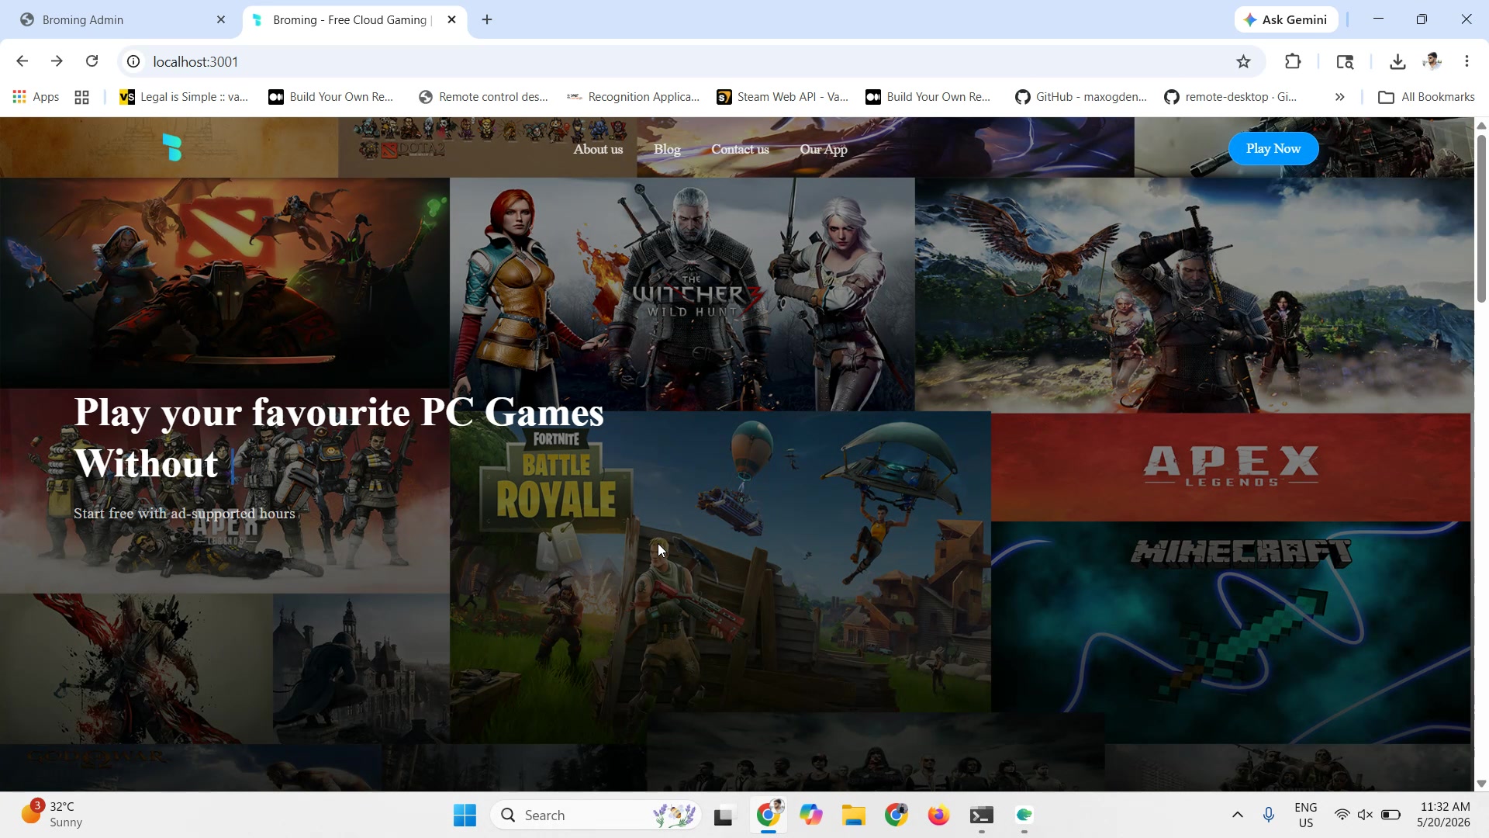Click the page vertical scrollbar thumb
The height and width of the screenshot is (838, 1489).
coord(1481,218)
